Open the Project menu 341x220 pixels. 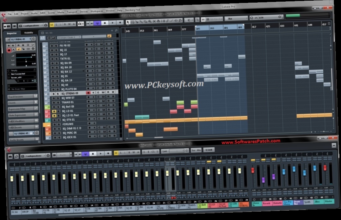pyautogui.click(x=24, y=13)
